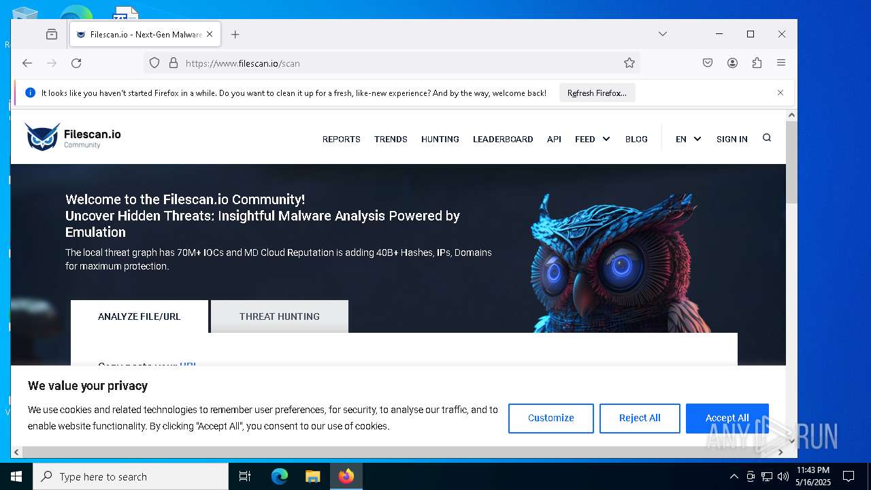871x490 pixels.
Task: Open the volume speaker tray icon
Action: 783,476
